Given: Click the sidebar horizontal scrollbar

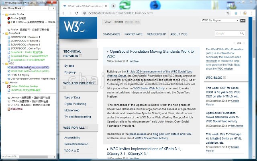Looking at the screenshot, I should click(x=33, y=157).
